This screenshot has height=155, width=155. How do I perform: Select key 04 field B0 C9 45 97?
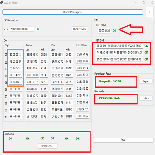[16, 75]
